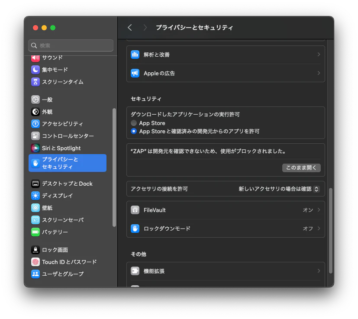Click the ユーザとグループ people icon
Image resolution: width=358 pixels, height=319 pixels.
35,274
